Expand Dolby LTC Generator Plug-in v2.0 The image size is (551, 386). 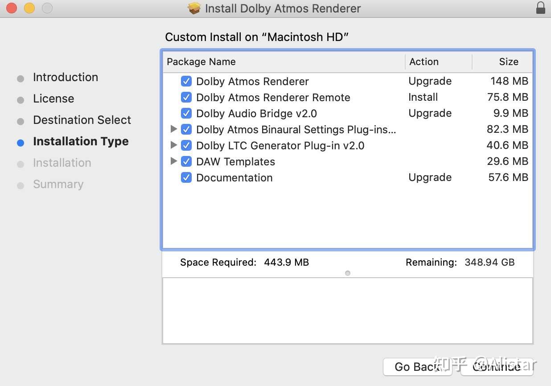pyautogui.click(x=174, y=145)
